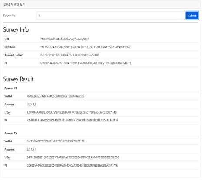202x180 pixels.
Task: Click the Answer #1 answers 3,2,4,1,5
Action: (x=32, y=105)
